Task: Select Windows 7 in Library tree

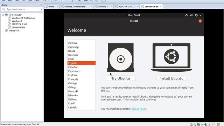Action: 17,21
